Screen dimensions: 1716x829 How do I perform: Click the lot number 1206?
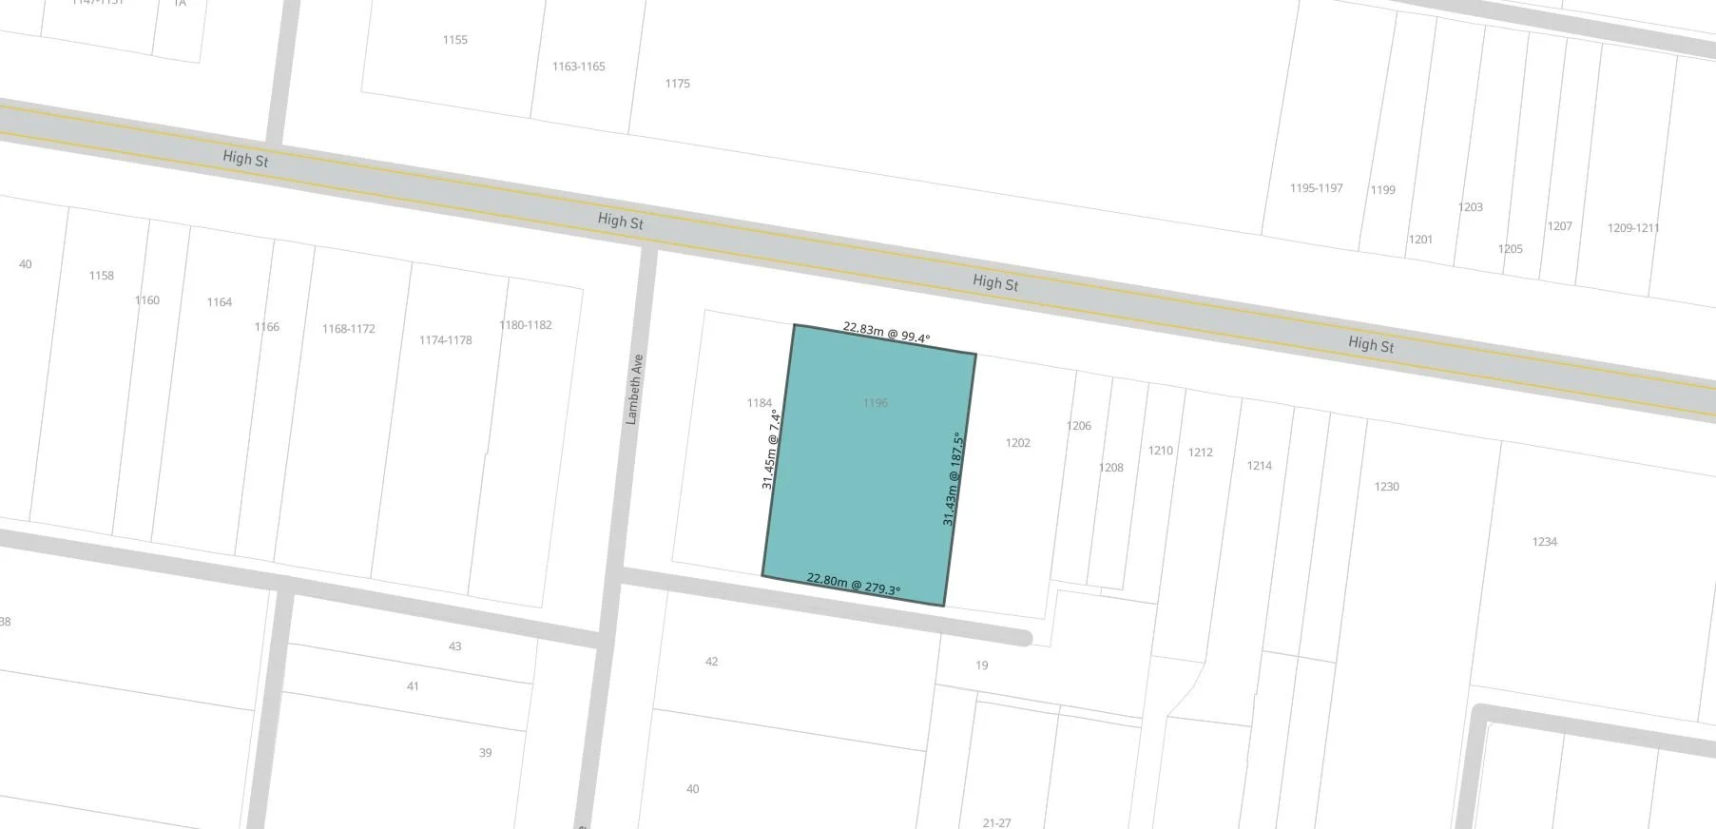click(1079, 426)
